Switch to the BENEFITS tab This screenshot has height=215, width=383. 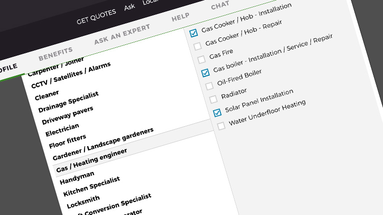pos(55,54)
